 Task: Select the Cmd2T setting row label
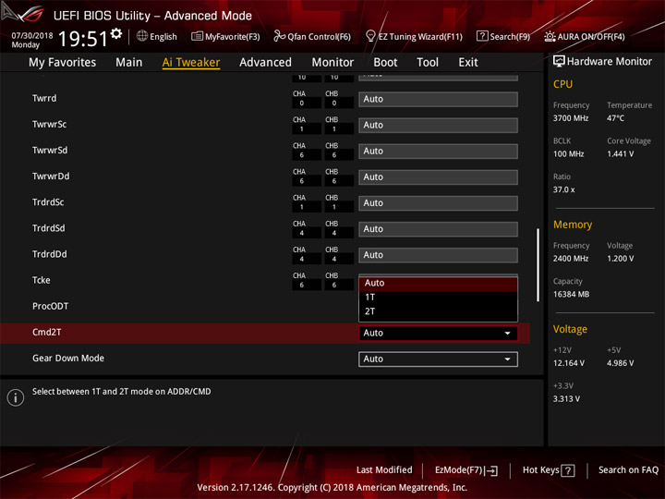(x=47, y=333)
